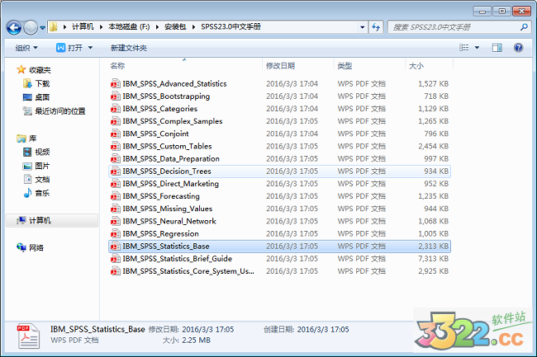Go back with the blue Back arrow
This screenshot has width=537, height=357.
(14, 27)
